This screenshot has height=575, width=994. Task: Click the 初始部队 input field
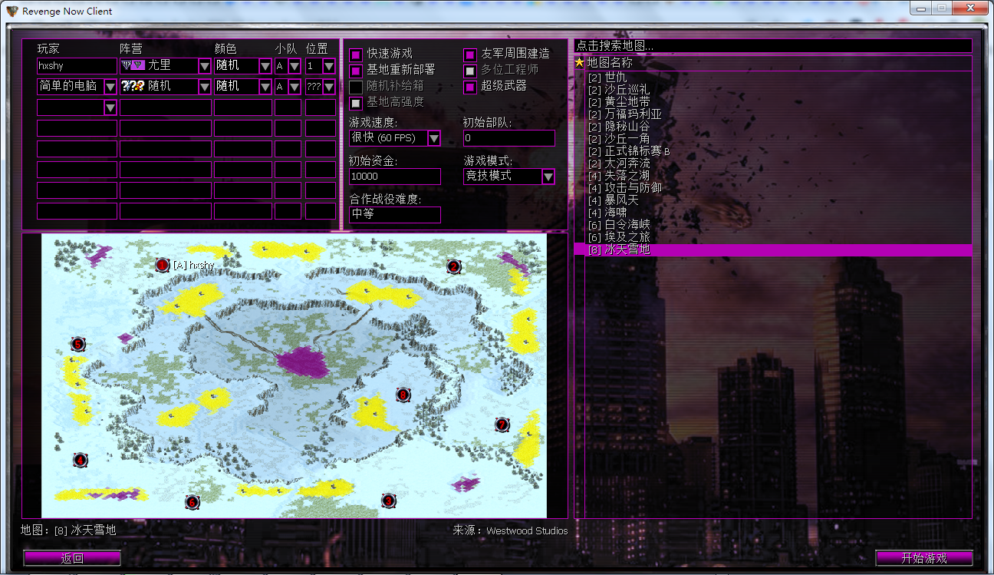point(509,138)
